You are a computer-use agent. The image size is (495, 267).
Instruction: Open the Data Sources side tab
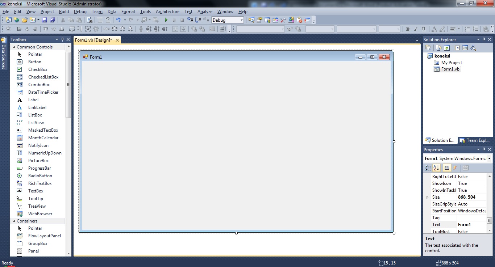[3, 53]
